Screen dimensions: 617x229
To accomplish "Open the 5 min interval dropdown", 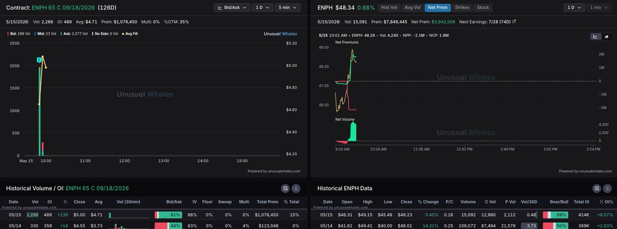I will coord(288,8).
